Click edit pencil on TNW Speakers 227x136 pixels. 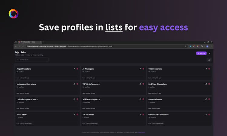[206, 69]
